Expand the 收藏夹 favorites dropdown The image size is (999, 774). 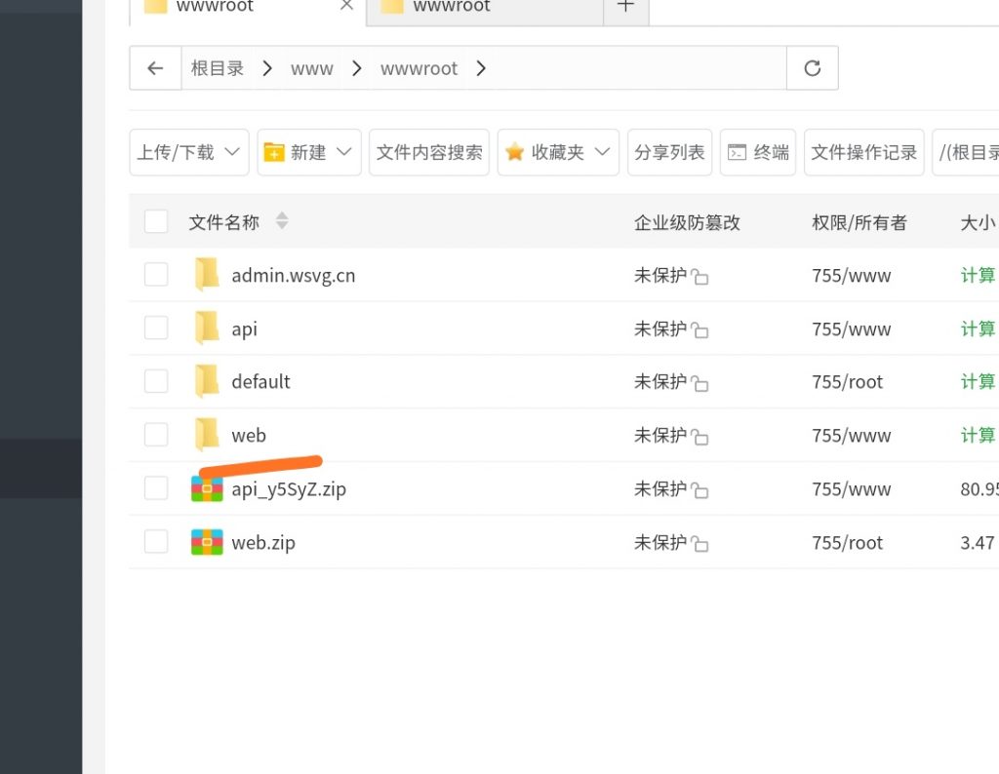tap(558, 152)
